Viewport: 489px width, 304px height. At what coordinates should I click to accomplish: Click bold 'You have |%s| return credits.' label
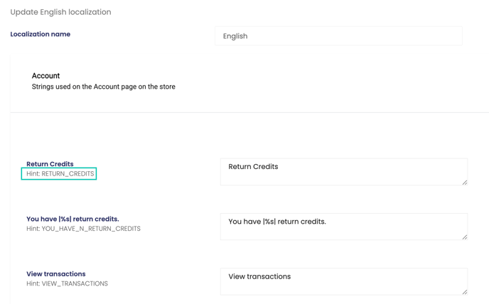(72, 219)
